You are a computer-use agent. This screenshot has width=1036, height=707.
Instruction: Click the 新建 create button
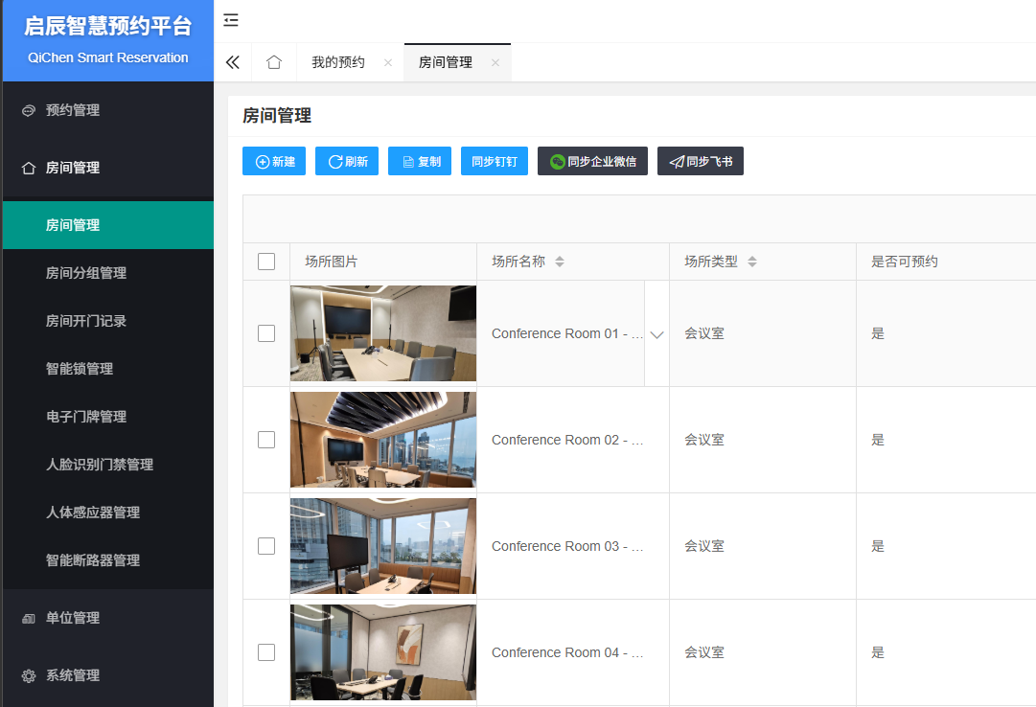coord(274,162)
